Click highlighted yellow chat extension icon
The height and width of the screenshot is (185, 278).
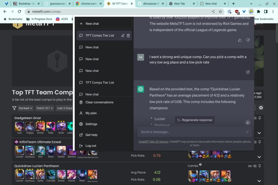(x=251, y=11)
